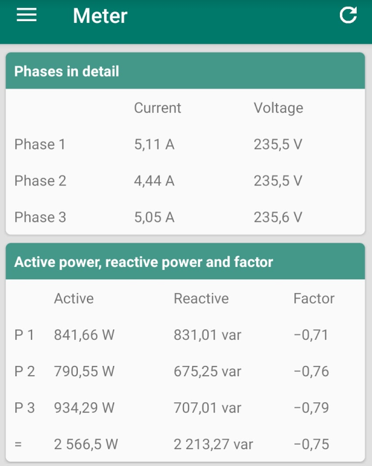Tap the Voltage column header
Screen dimensions: 372x466
(278, 108)
